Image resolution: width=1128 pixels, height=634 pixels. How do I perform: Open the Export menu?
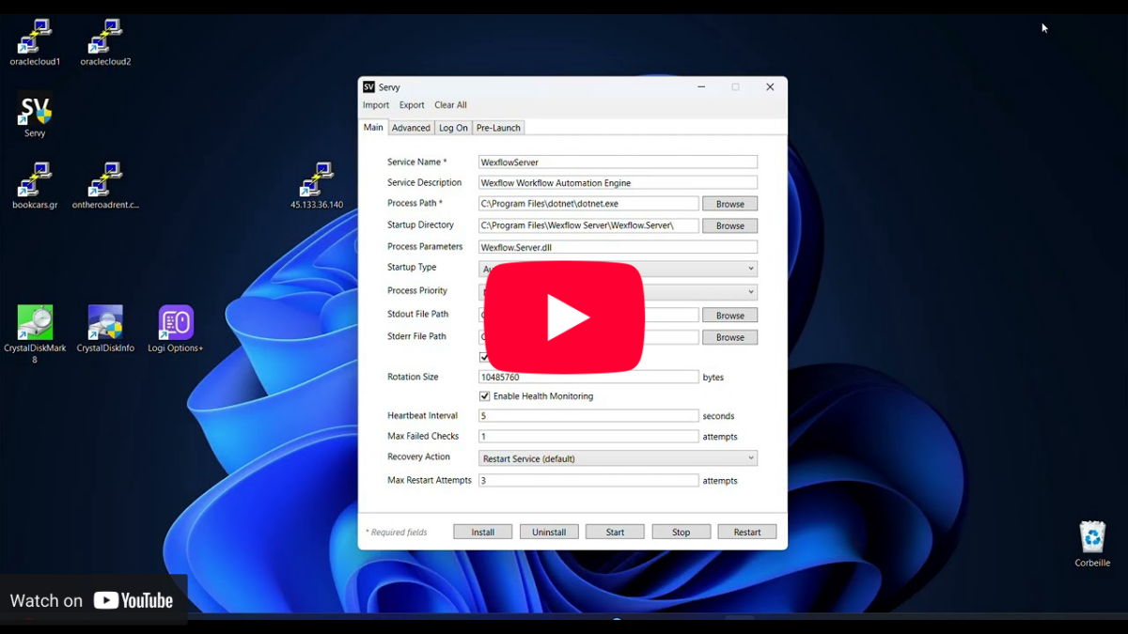412,105
